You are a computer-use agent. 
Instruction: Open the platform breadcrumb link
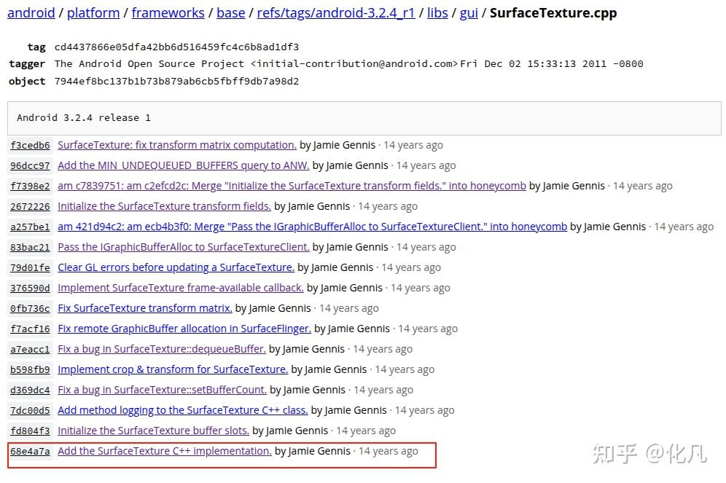[93, 12]
